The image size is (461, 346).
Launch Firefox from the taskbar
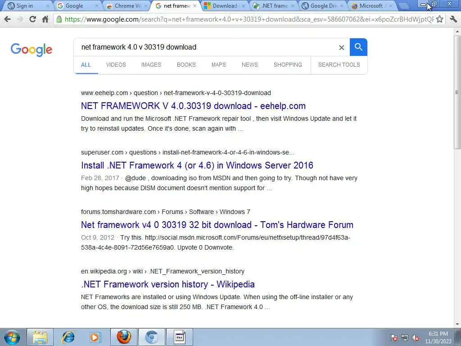(x=124, y=337)
